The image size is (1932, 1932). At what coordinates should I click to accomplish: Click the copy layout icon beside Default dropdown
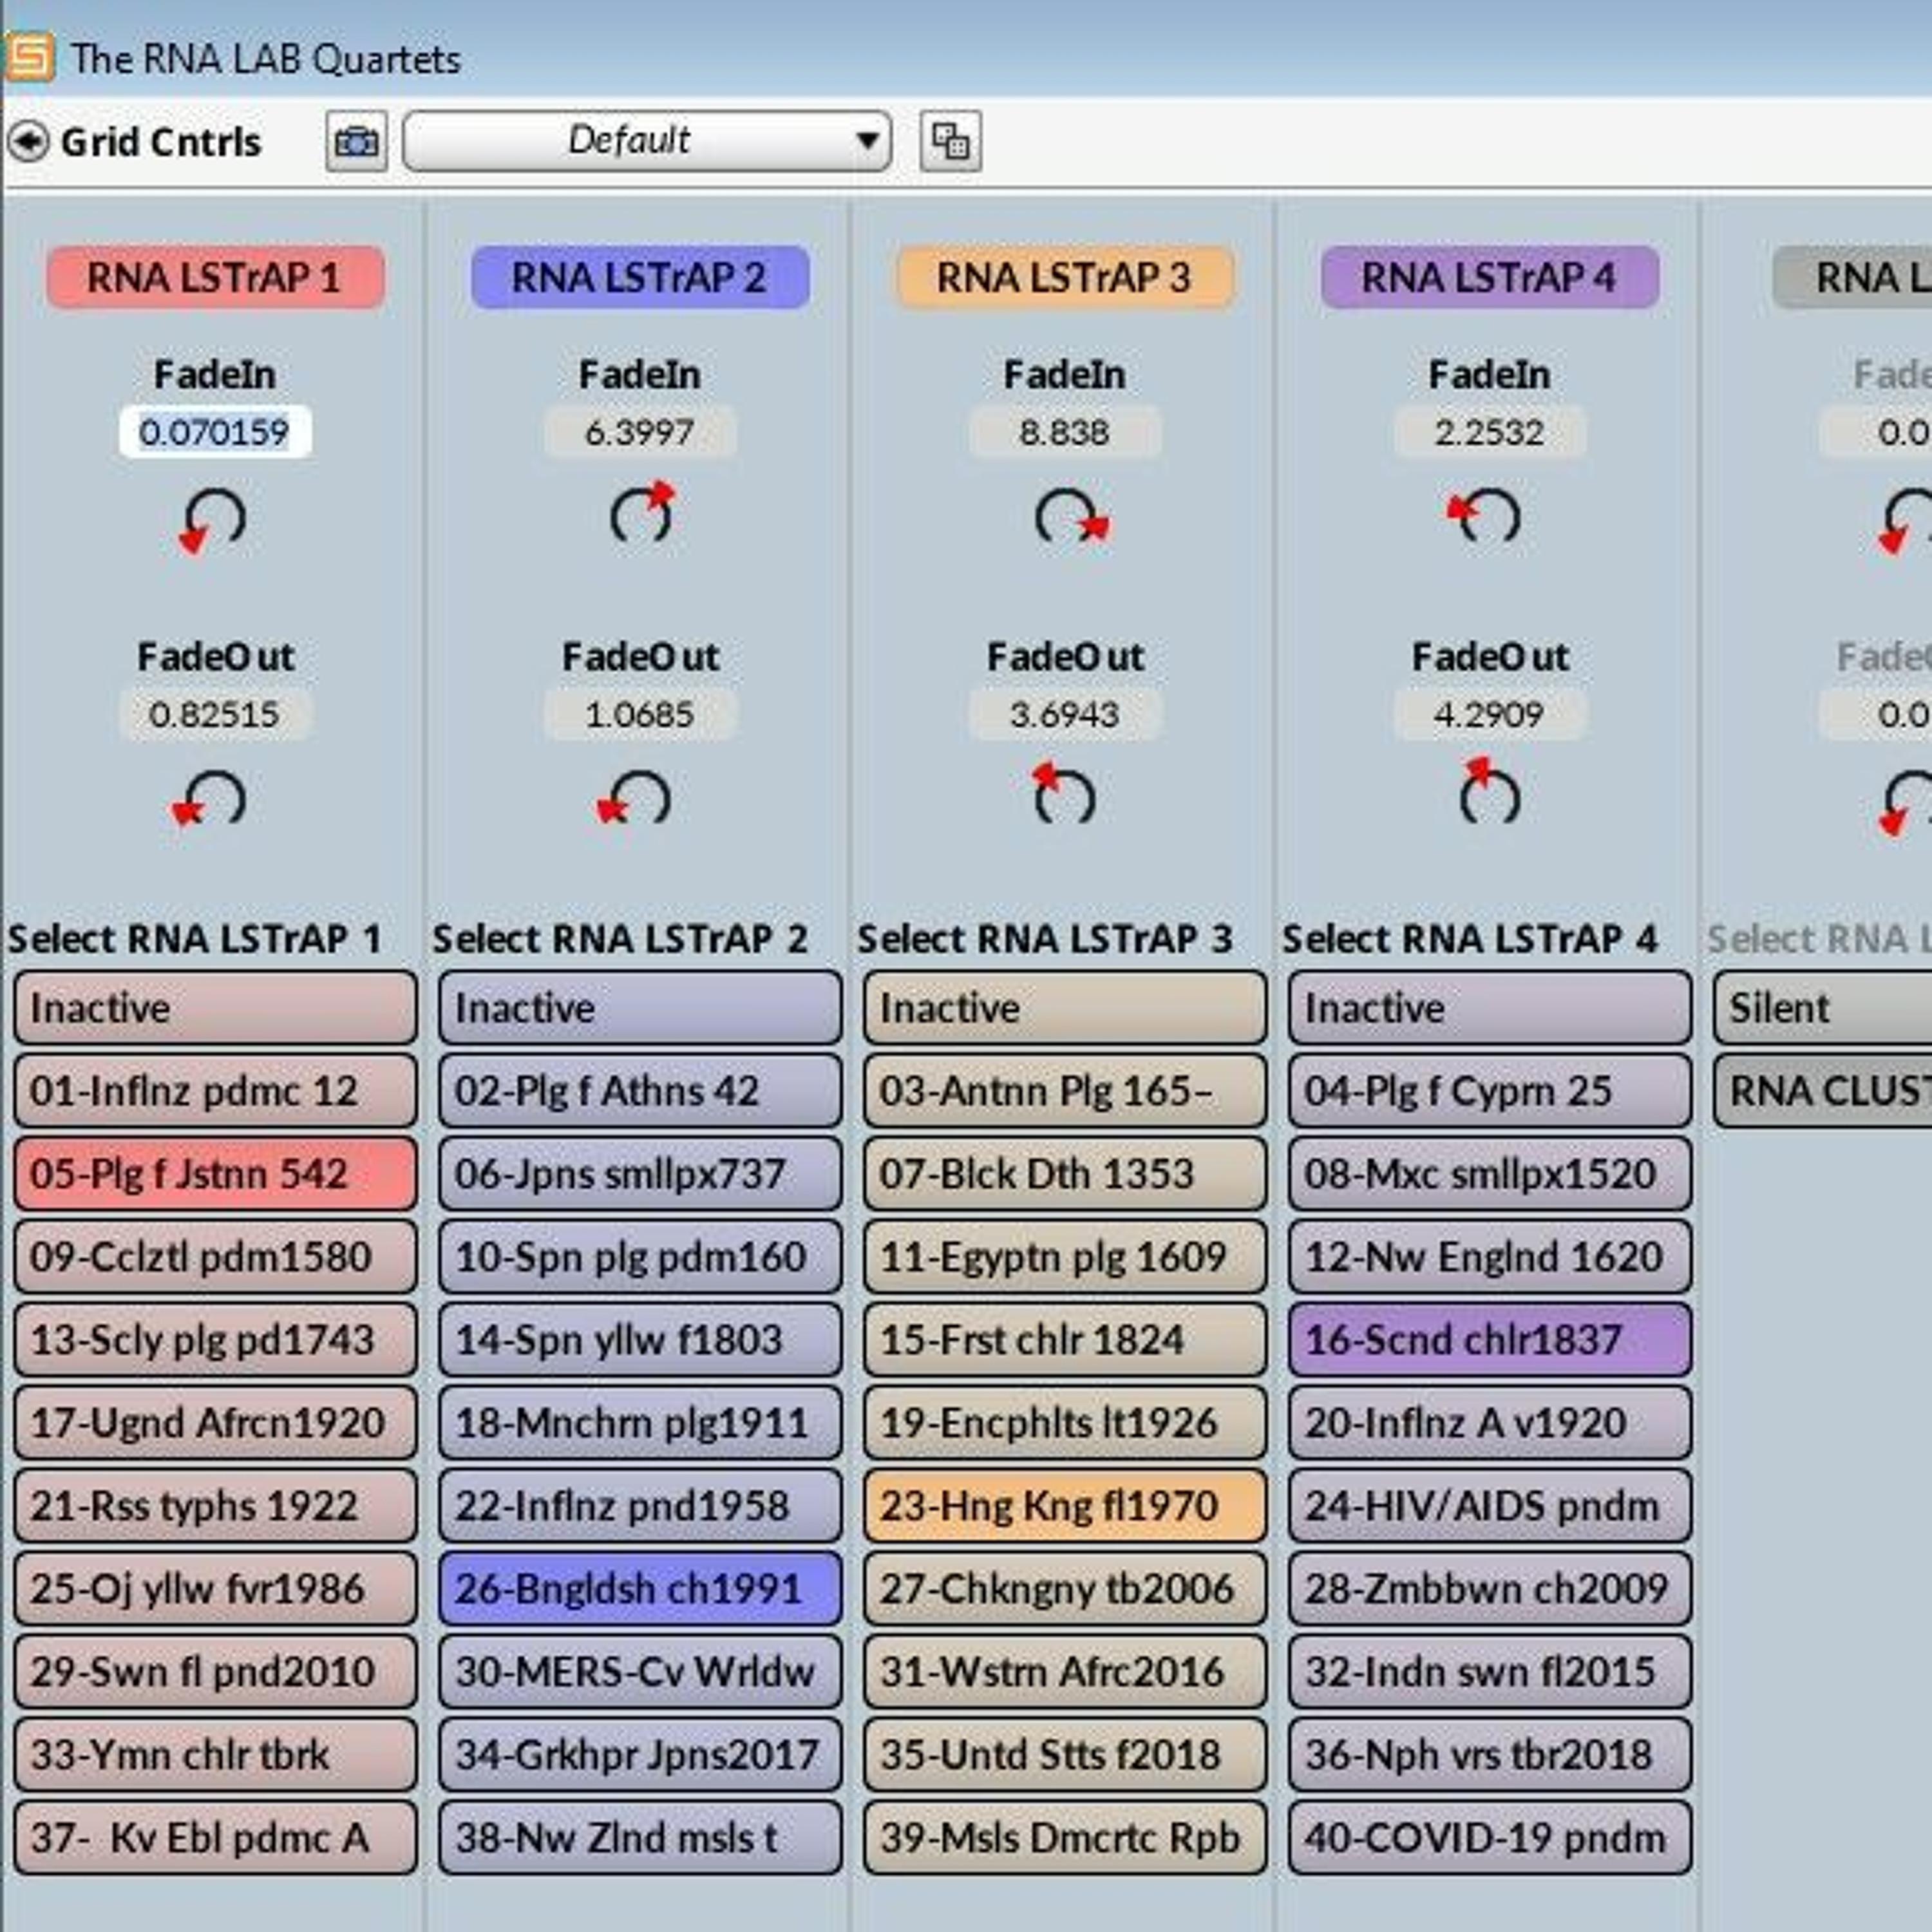point(950,141)
